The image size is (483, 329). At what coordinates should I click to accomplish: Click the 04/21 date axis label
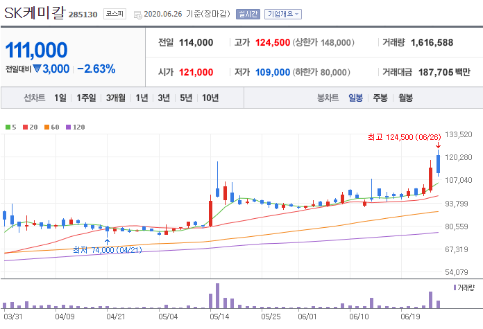116,317
